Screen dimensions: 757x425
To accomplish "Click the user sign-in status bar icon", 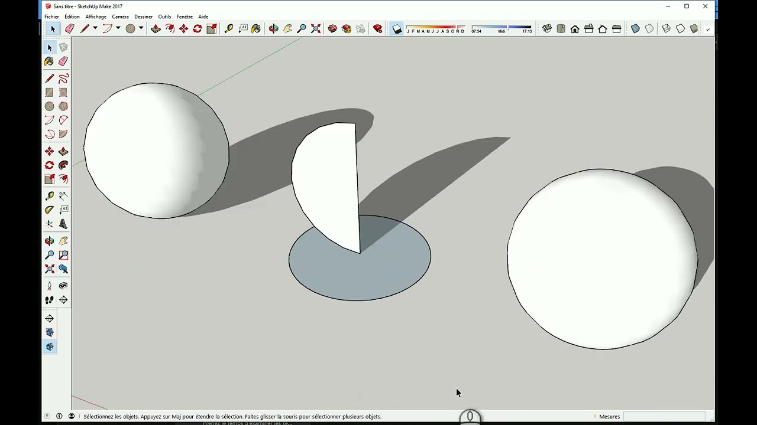I will pyautogui.click(x=72, y=417).
